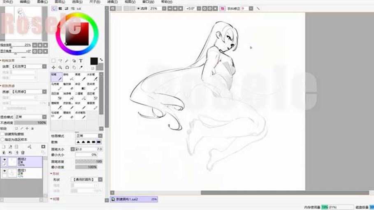Enable the 创建剪贴蒙版 clipping mask checkbox

coord(2,134)
